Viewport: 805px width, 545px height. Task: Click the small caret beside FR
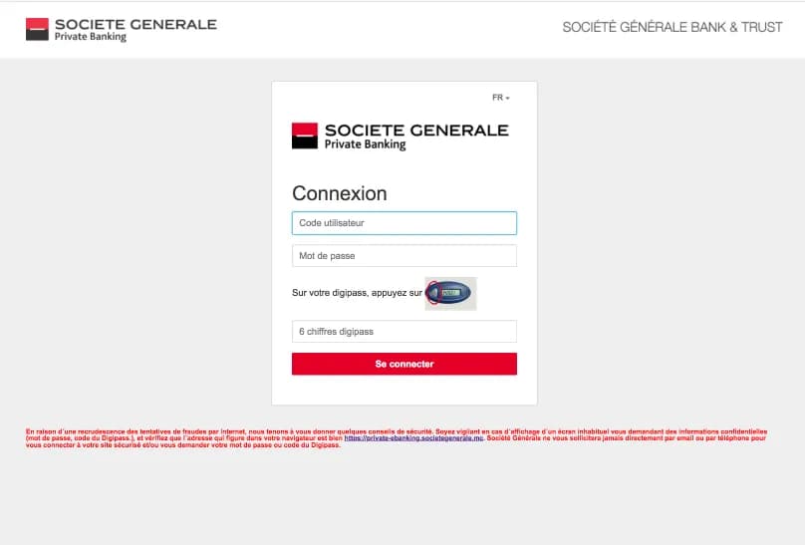tap(508, 98)
